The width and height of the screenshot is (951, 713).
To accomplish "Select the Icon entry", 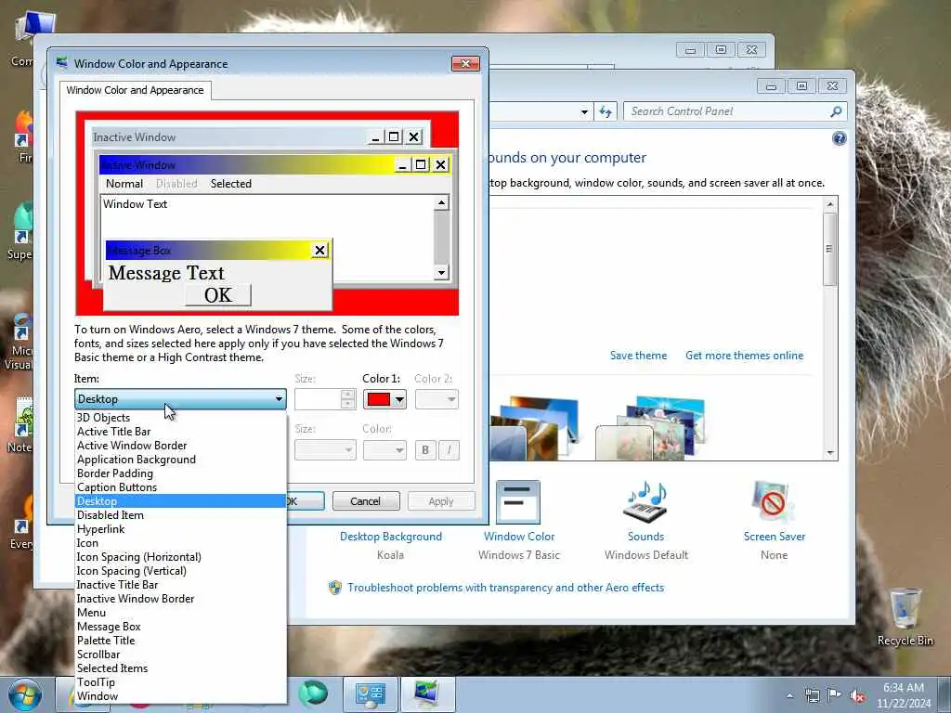I will [181, 543].
